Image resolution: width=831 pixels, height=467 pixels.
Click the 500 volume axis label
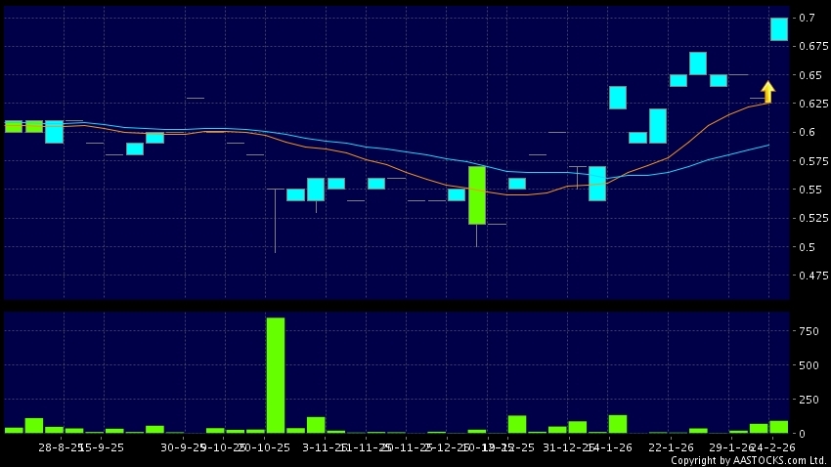(x=808, y=365)
